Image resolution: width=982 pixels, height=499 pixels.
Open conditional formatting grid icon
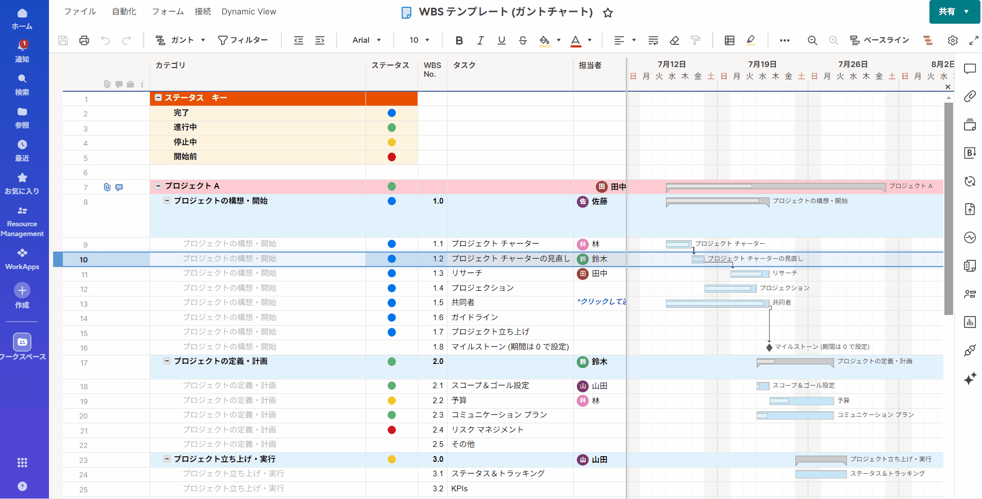coord(729,40)
